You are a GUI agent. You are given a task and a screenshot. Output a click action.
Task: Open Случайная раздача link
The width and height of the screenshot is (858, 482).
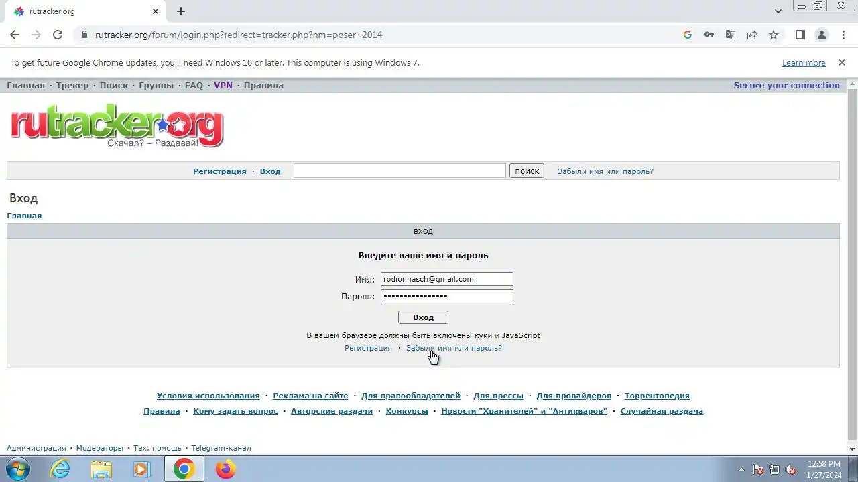tap(662, 411)
